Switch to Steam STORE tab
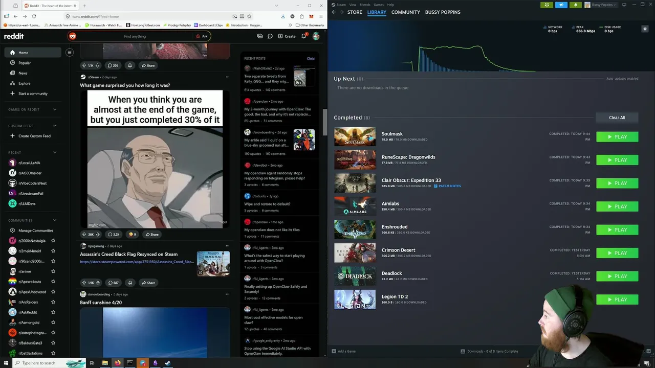Screen dimensions: 655x368 coord(355,12)
